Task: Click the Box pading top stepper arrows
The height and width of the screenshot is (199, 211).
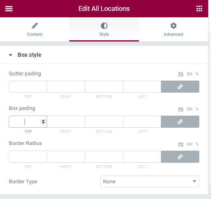Action: (x=43, y=122)
